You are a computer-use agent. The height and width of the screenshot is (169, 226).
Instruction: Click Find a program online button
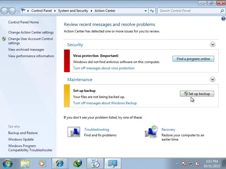(193, 59)
